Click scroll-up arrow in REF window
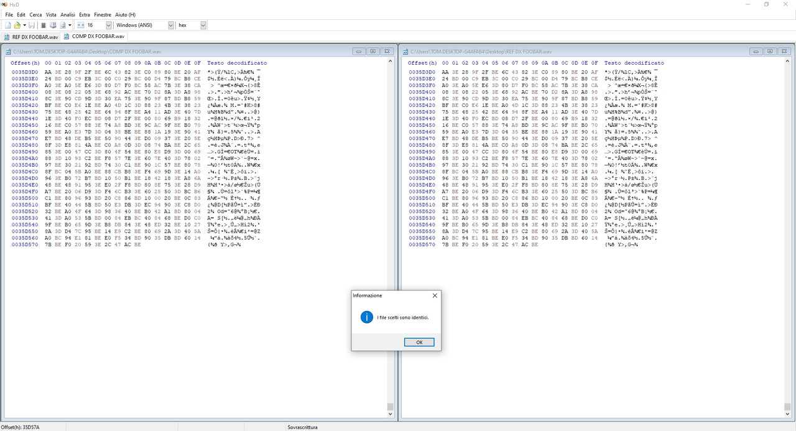 coord(787,62)
